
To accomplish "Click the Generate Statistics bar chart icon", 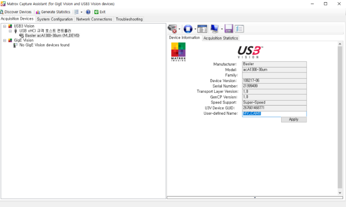I will (x=38, y=12).
